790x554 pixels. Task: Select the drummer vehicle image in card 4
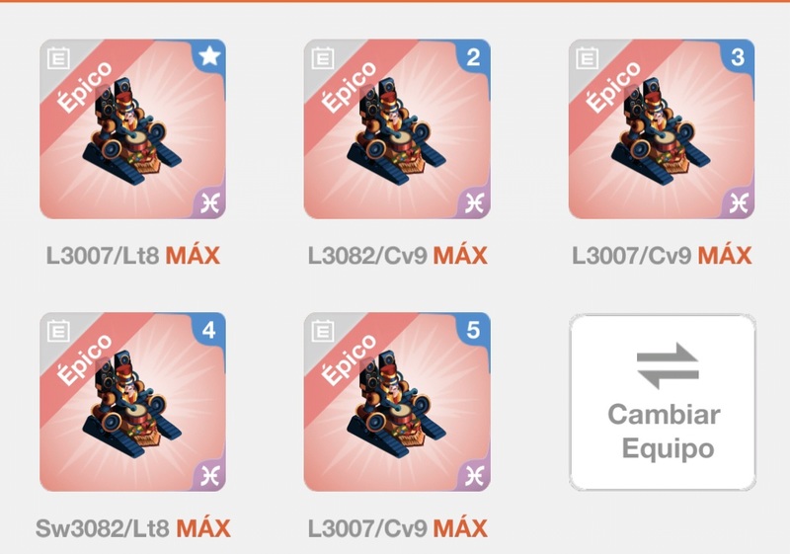click(x=132, y=405)
